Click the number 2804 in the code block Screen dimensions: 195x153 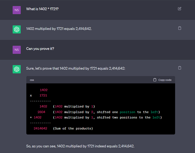click(x=41, y=112)
